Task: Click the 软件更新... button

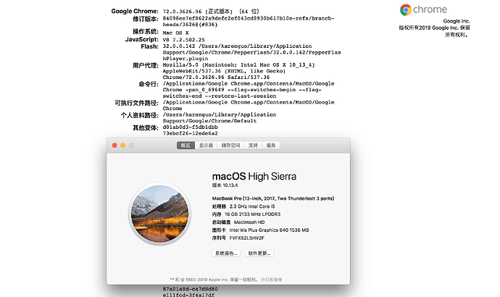Action: tap(259, 254)
